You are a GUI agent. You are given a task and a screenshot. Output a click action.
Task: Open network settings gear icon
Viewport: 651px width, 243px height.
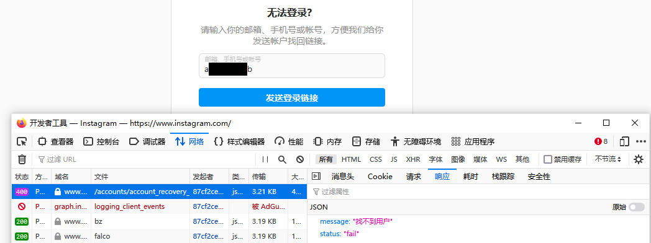639,159
